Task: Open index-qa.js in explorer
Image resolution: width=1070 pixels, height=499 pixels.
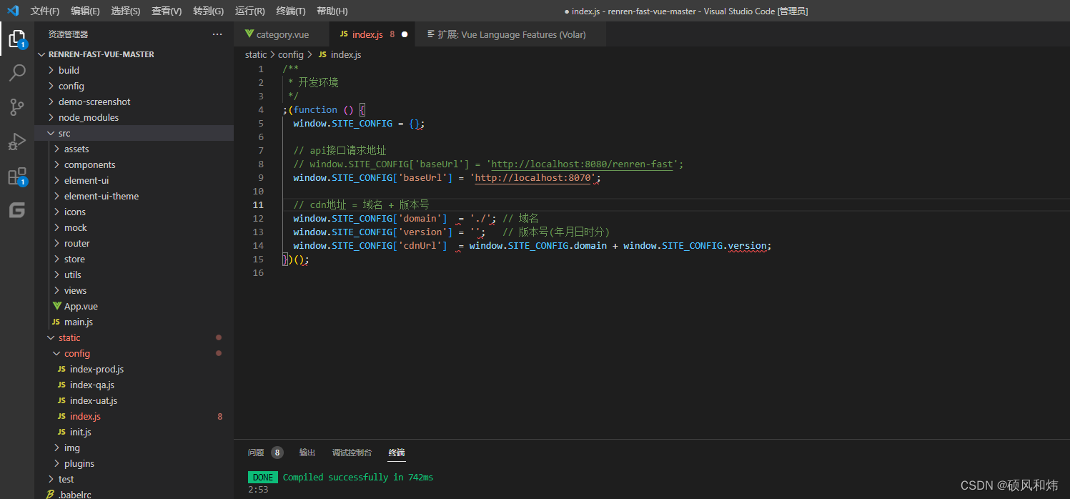Action: tap(134, 385)
